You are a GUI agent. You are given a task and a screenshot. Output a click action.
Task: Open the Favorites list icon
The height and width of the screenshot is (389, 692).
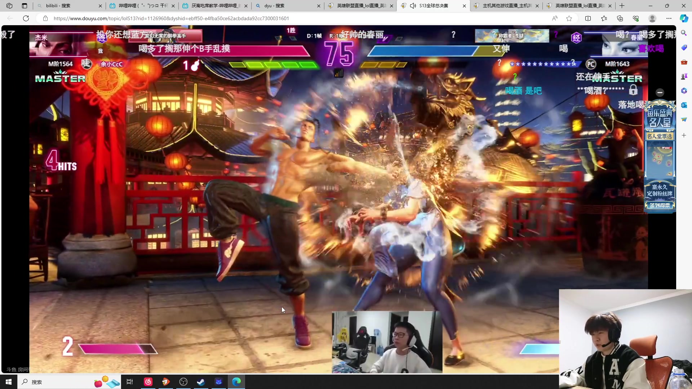click(x=604, y=18)
